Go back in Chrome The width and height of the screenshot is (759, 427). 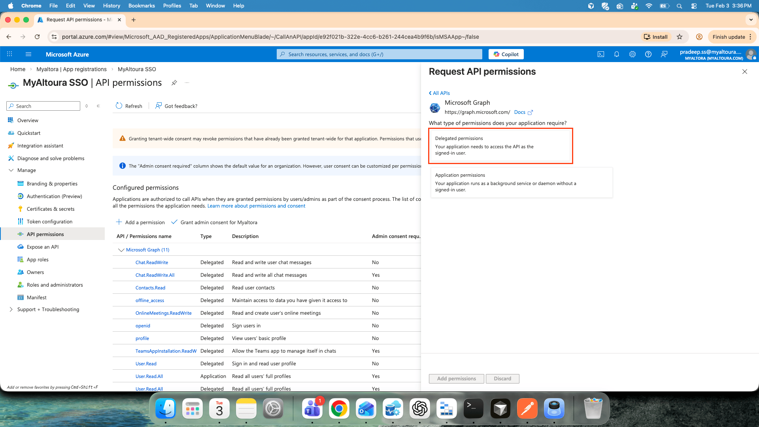9,37
